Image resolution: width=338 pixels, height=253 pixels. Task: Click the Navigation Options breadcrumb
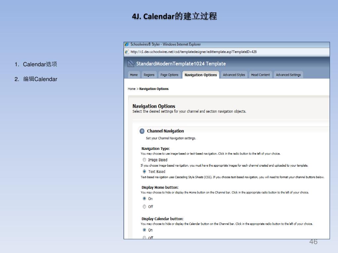click(x=154, y=89)
